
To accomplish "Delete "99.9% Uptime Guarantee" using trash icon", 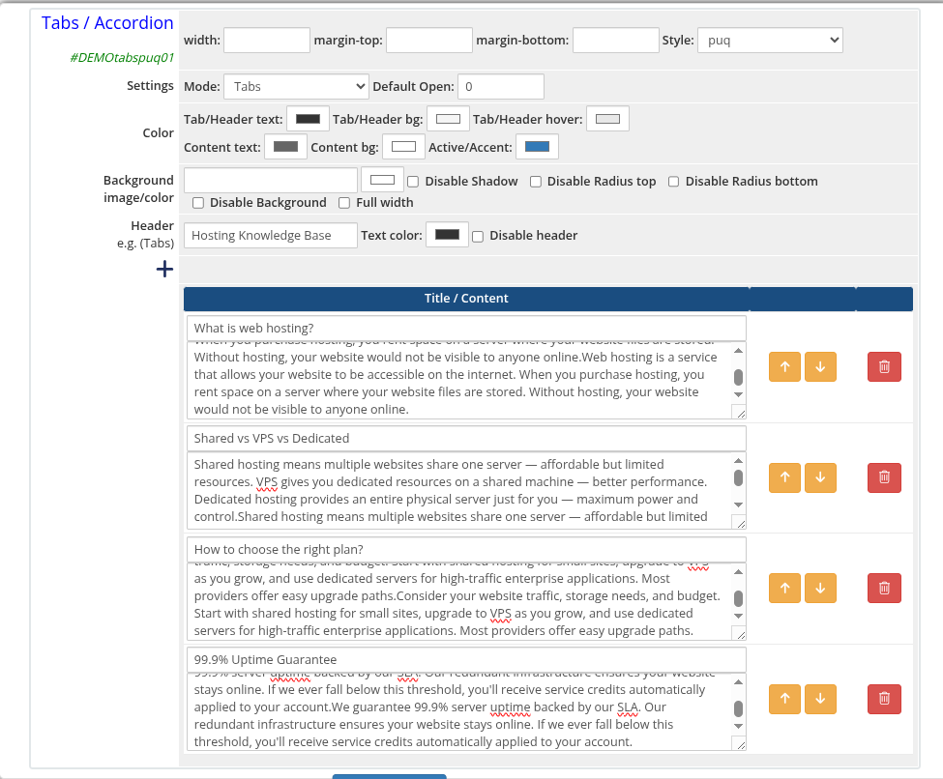I will pyautogui.click(x=883, y=699).
